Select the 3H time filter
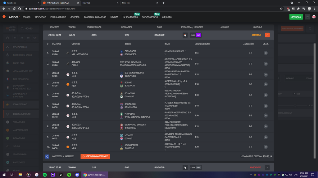318x178 pixels. (x=22, y=38)
